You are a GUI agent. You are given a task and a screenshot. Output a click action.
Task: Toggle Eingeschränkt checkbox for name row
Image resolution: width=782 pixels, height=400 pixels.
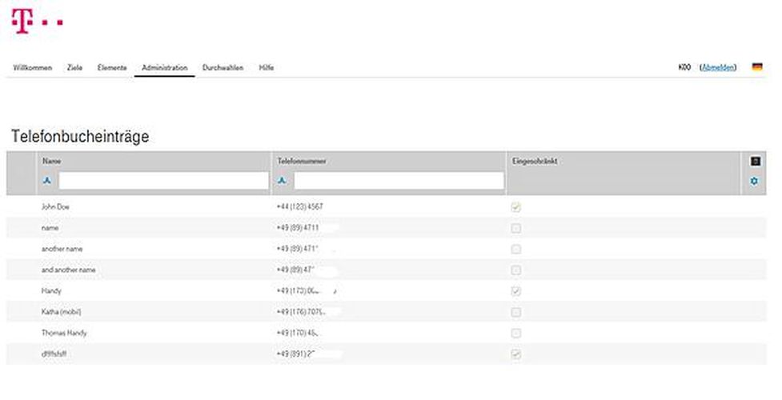point(516,228)
